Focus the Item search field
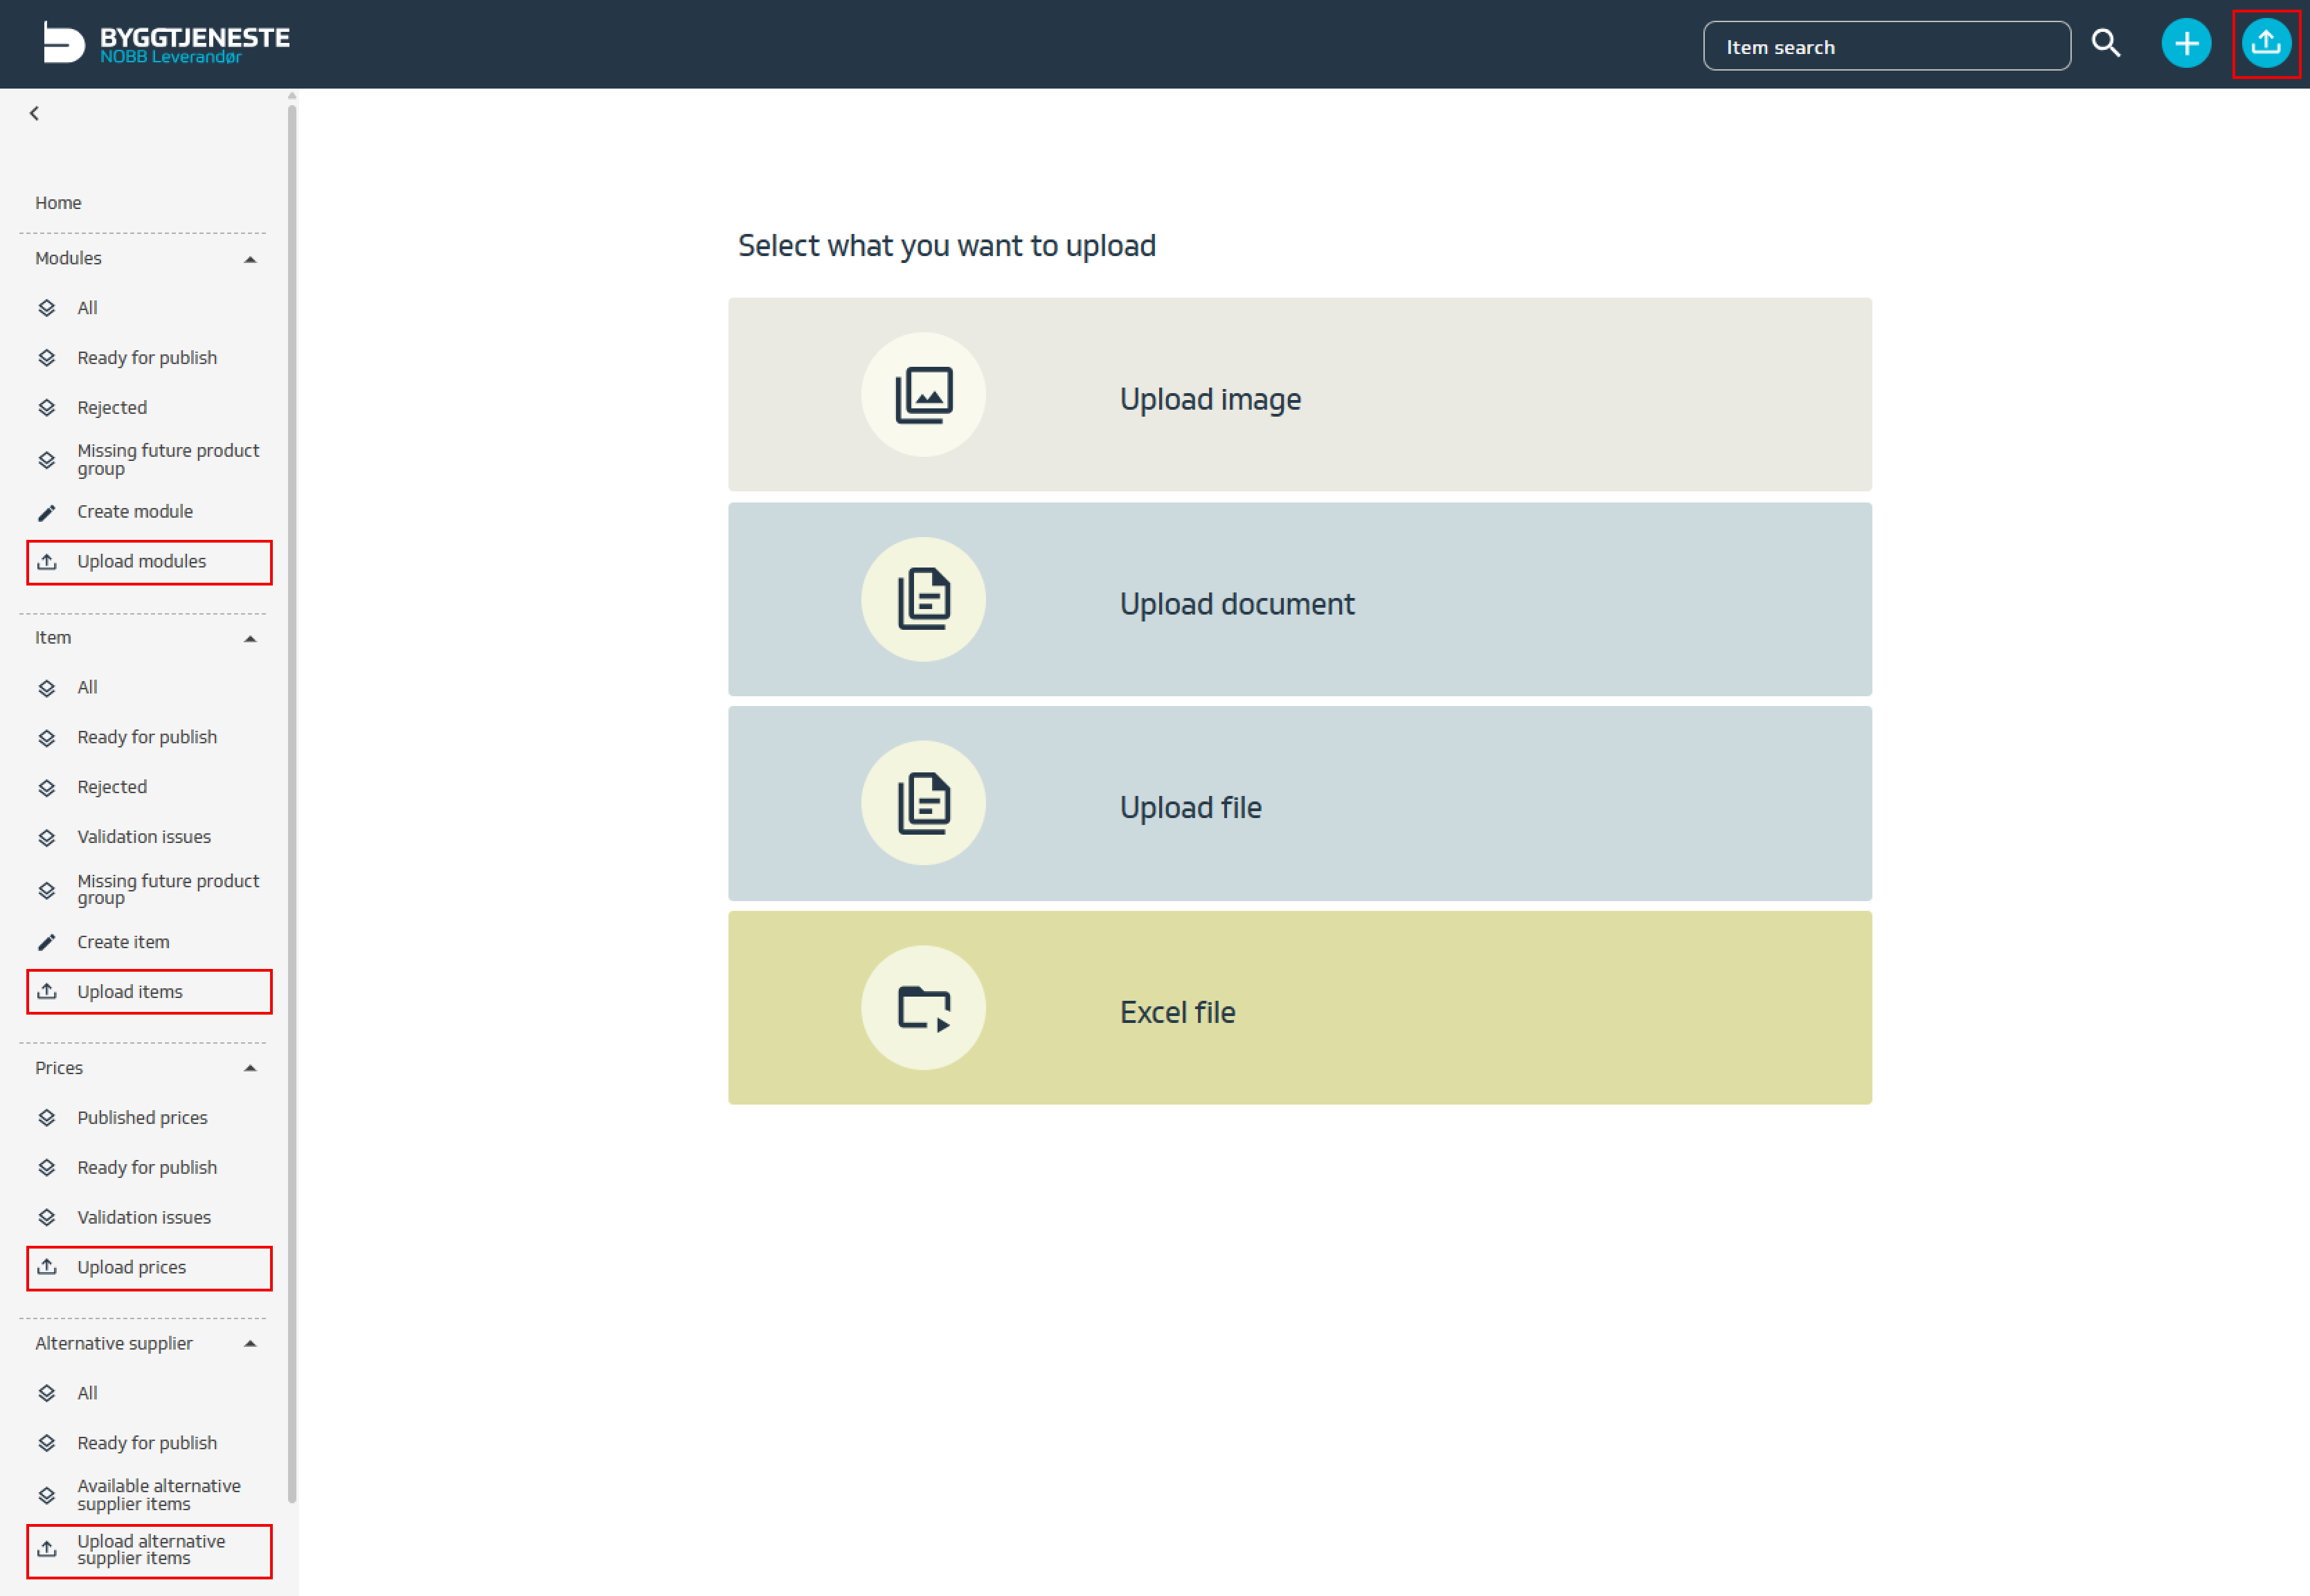 click(x=1886, y=47)
